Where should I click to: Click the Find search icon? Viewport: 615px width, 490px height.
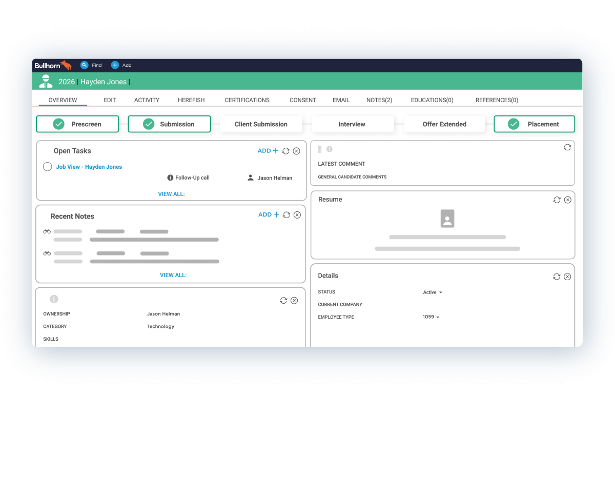click(85, 65)
